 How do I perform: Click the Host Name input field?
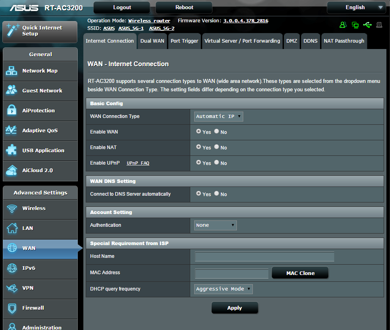pos(264,256)
